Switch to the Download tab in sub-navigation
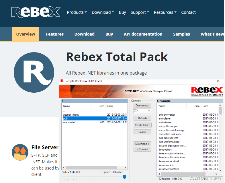225x183 pixels. pos(84,34)
